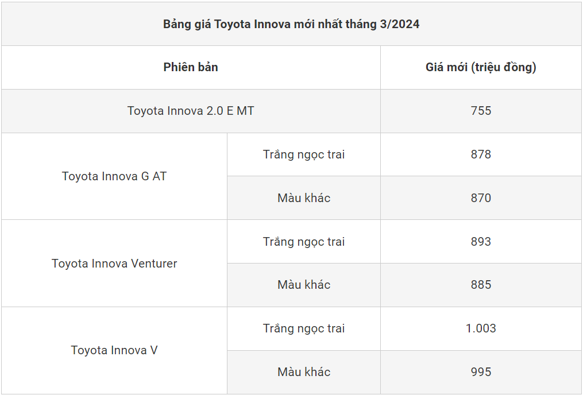Click 'Màu khác' in Innova V row

point(304,372)
